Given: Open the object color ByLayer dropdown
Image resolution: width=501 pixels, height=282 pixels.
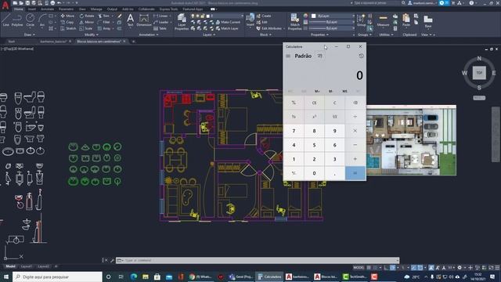Looking at the screenshot, I should (x=333, y=16).
